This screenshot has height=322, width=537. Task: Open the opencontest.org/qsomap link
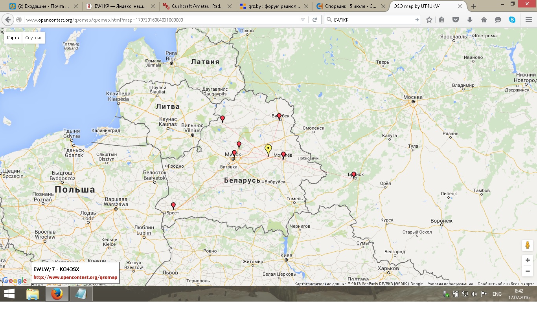pyautogui.click(x=75, y=277)
